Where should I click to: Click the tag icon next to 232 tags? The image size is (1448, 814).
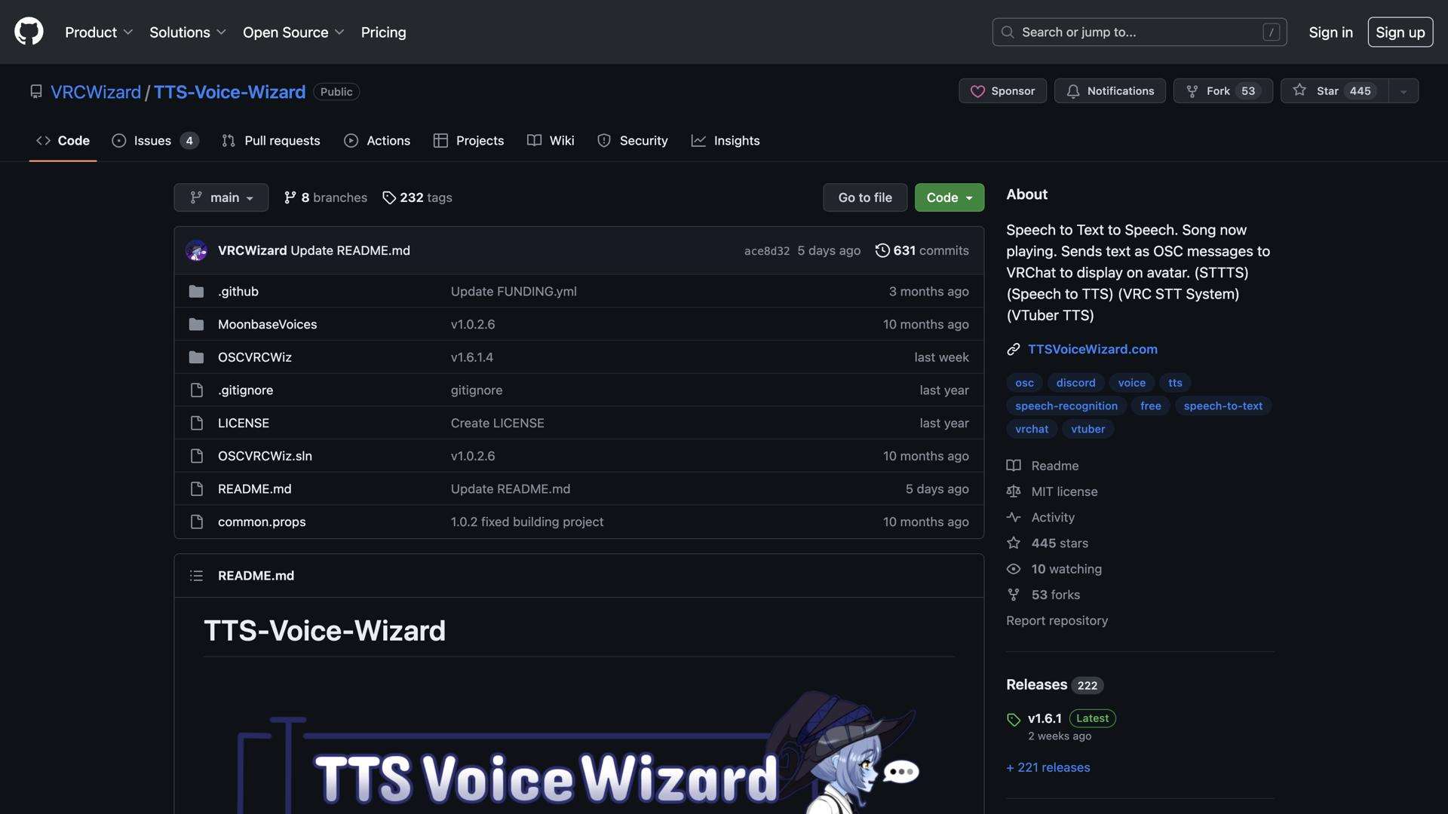pyautogui.click(x=389, y=197)
